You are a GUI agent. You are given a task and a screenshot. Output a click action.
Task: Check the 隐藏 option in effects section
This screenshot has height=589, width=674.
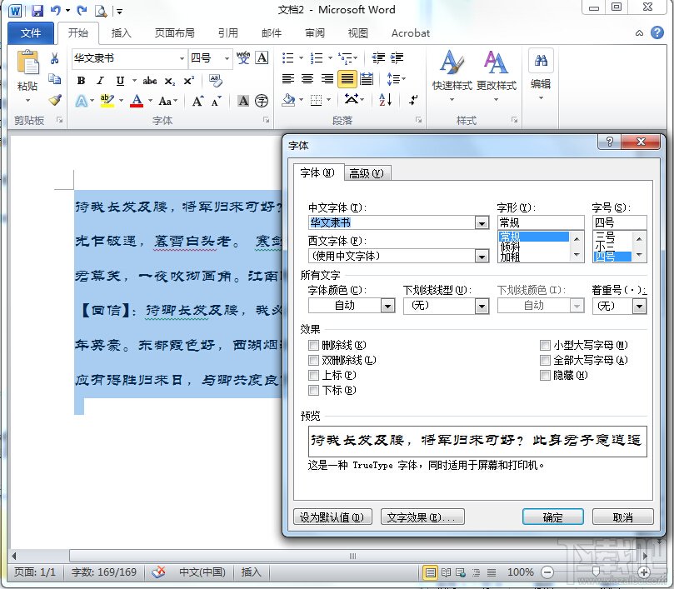point(546,375)
